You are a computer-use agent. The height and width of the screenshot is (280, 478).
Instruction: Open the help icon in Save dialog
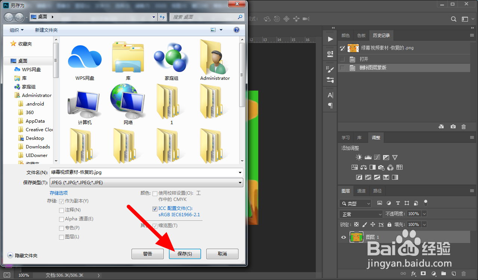236,30
